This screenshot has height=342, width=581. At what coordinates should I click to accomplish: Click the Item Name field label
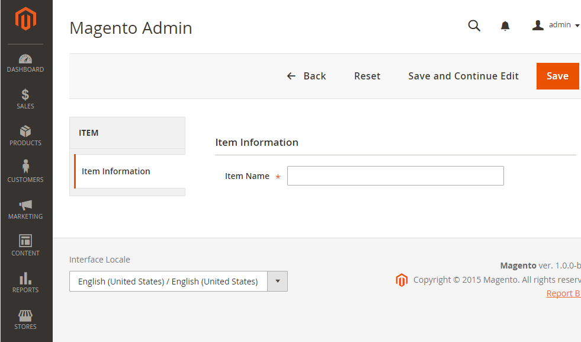[247, 176]
